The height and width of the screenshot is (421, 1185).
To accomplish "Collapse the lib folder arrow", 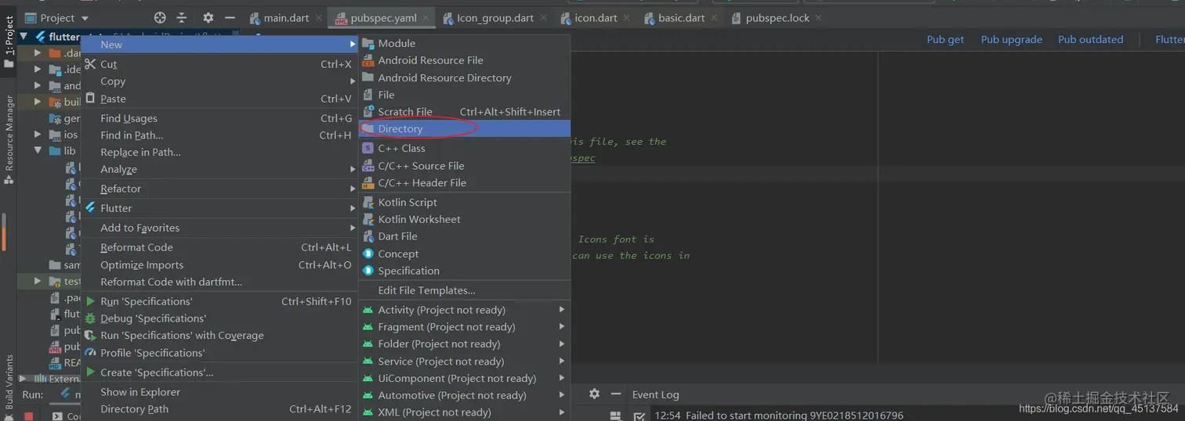I will (38, 151).
